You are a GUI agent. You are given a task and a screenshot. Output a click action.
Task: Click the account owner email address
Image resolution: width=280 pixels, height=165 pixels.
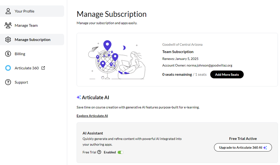click(209, 65)
